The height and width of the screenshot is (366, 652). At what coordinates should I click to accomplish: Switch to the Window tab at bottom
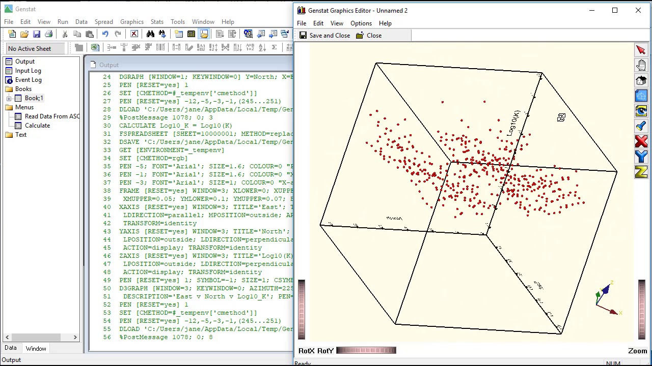point(36,349)
